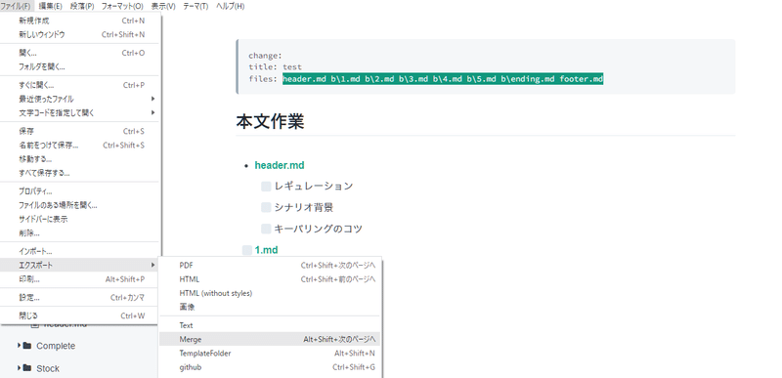782x378 pixels.
Task: Select github export option
Action: pos(270,367)
